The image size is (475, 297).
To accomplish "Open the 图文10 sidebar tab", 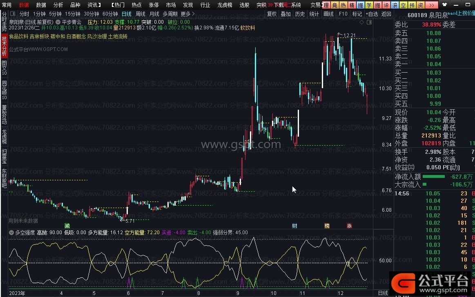I will [x=4, y=68].
